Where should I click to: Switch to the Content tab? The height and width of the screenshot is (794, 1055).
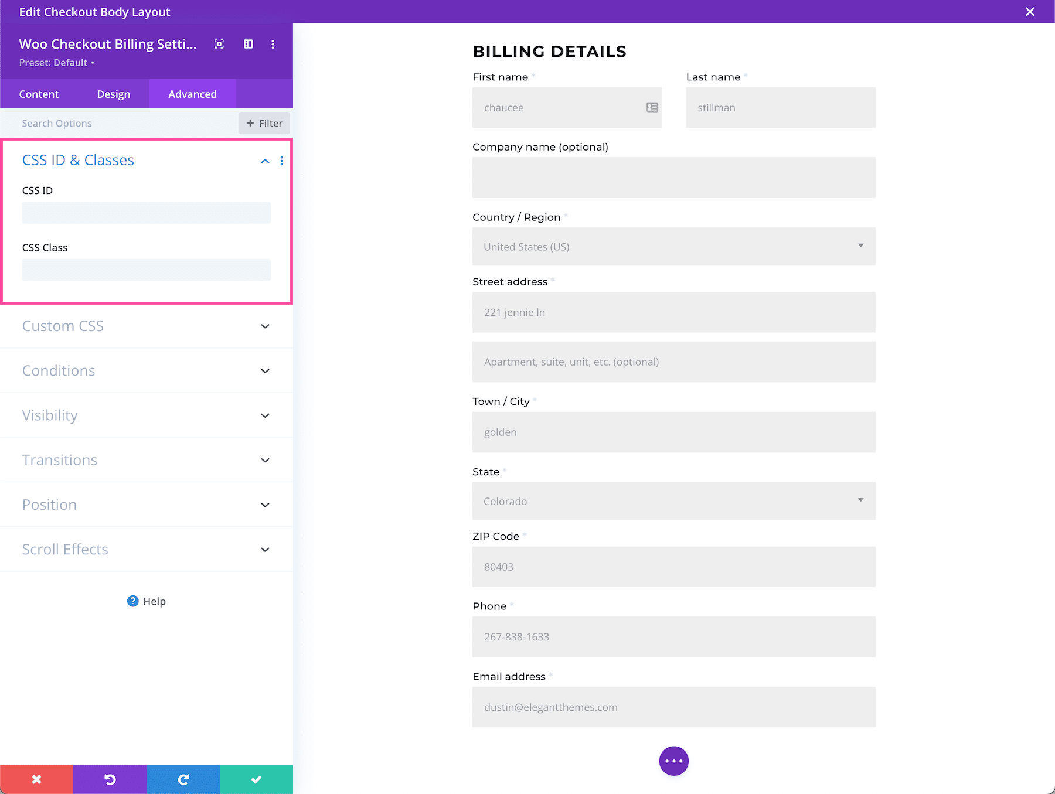(39, 94)
